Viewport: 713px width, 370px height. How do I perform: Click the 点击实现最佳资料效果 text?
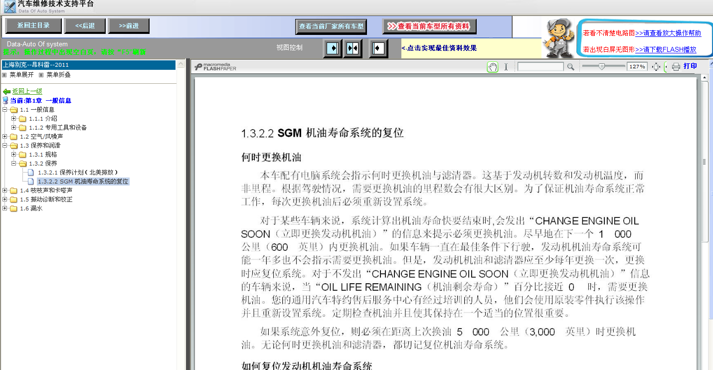tap(439, 48)
